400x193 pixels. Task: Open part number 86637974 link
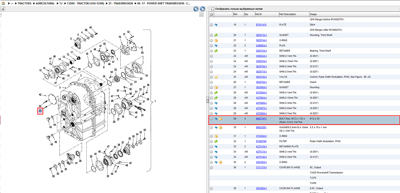click(261, 119)
